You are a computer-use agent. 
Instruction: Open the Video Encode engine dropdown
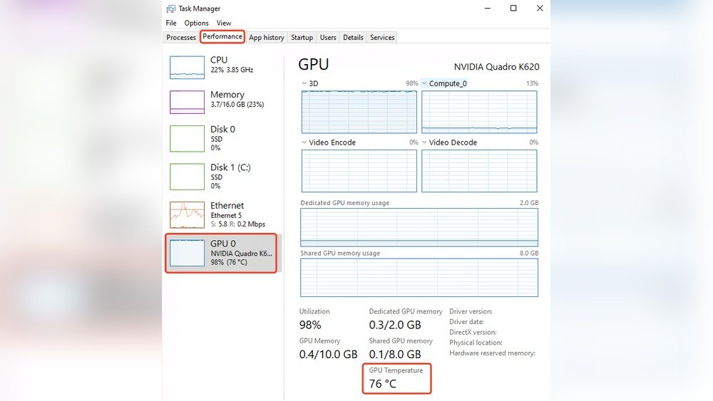(305, 142)
